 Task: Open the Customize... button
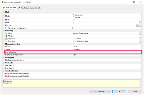100,91
